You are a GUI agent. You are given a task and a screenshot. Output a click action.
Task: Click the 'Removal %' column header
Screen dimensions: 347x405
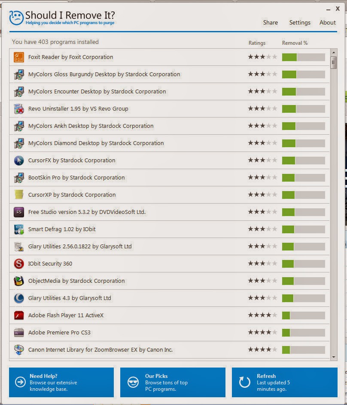coord(295,43)
